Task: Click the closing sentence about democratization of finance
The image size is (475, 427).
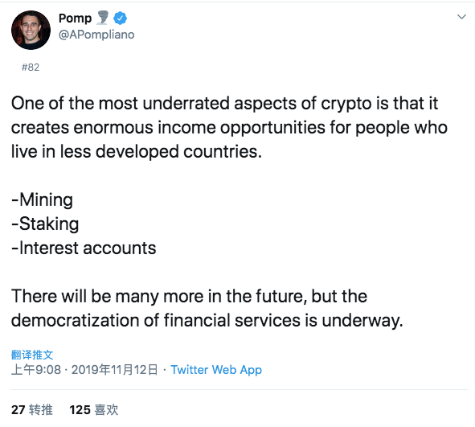Action: point(207,308)
